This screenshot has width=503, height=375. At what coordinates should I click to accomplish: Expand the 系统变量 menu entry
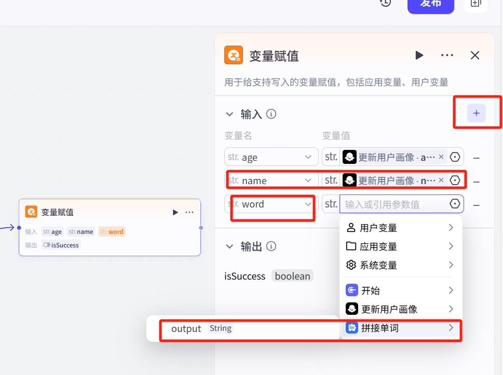pyautogui.click(x=400, y=265)
